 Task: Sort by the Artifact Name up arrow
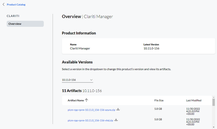[87, 100]
